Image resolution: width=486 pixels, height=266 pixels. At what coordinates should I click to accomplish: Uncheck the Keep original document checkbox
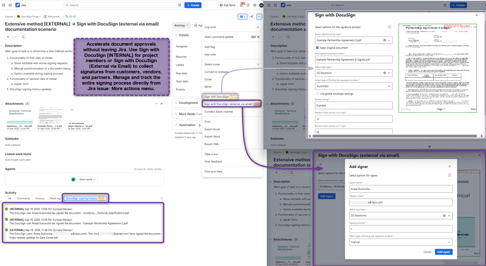click(317, 48)
